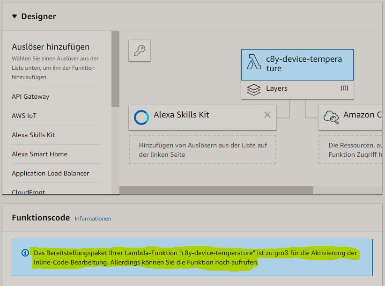This screenshot has width=385, height=286.
Task: Click the info icon in blue banner
Action: (x=25, y=253)
